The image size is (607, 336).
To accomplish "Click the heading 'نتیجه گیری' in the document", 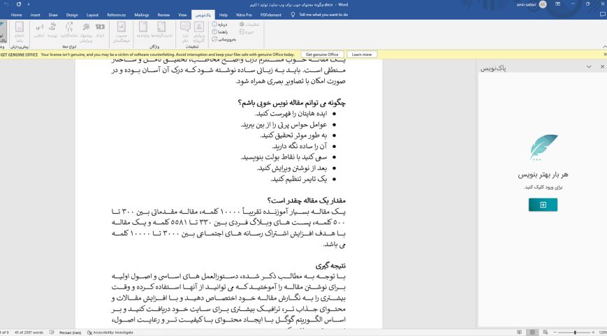I will tap(330, 265).
